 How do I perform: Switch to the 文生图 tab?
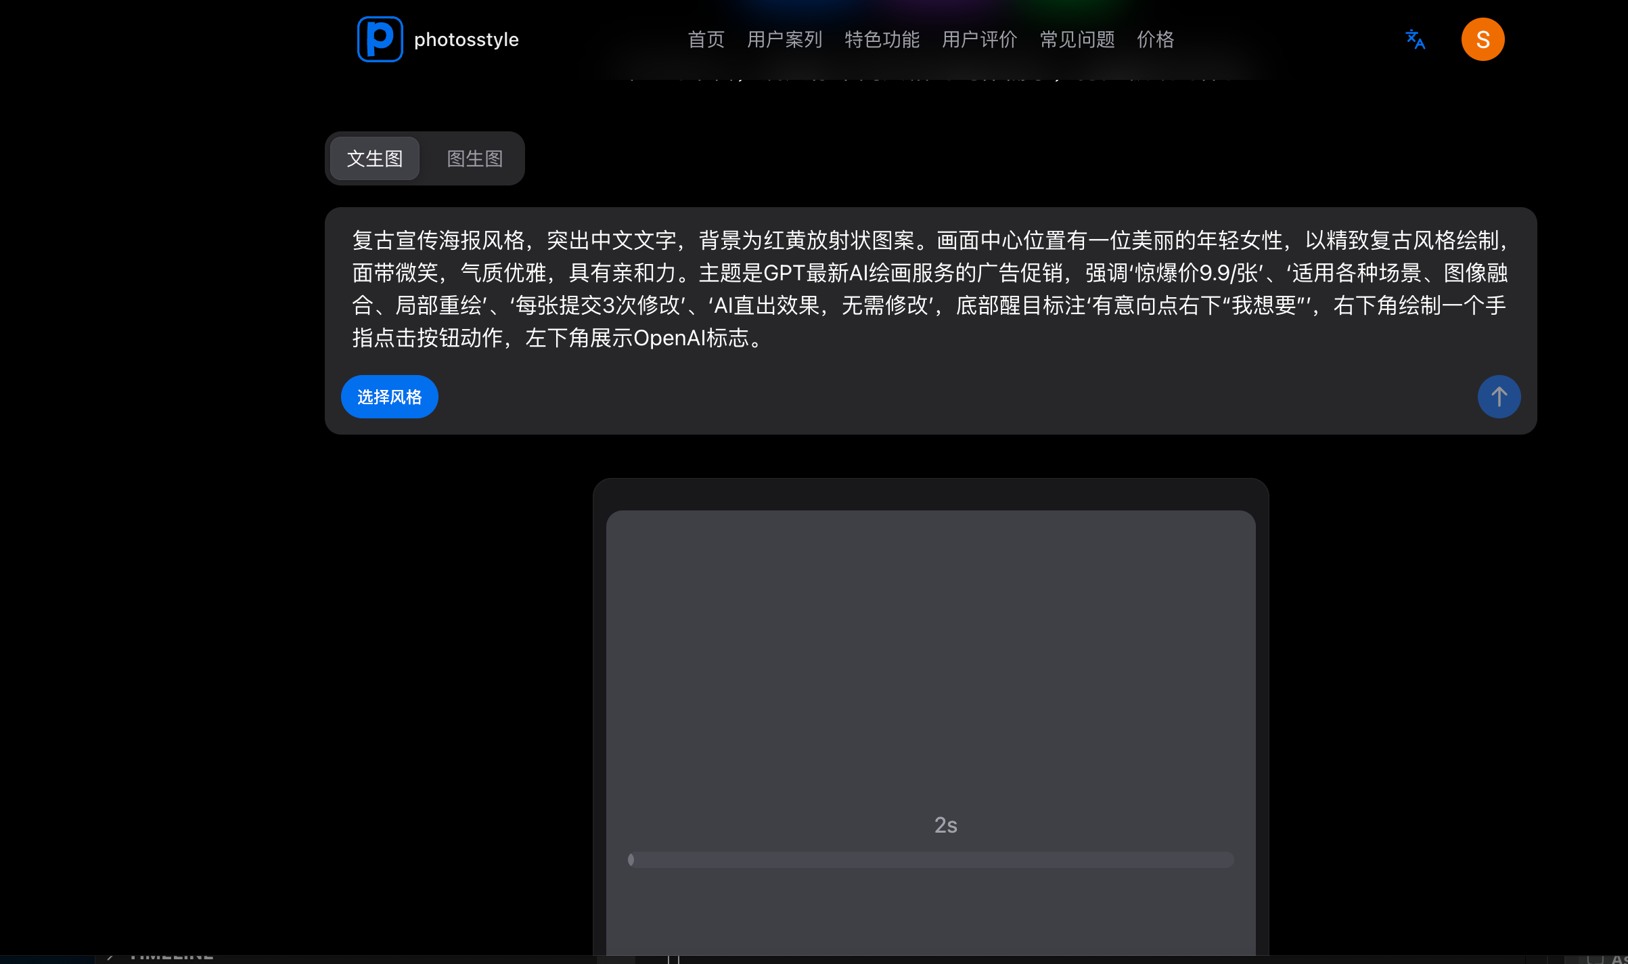point(375,158)
